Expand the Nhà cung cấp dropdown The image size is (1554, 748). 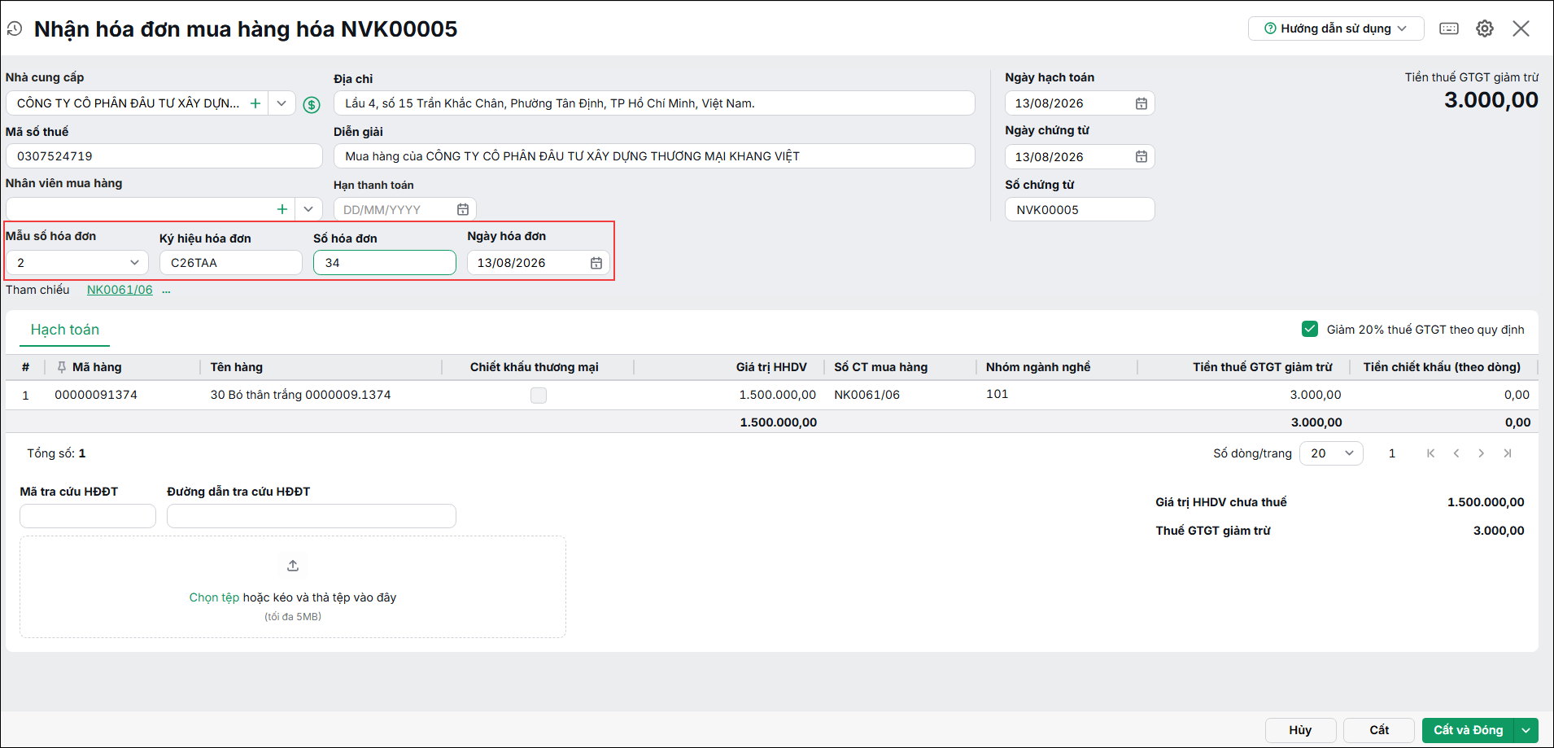[282, 103]
